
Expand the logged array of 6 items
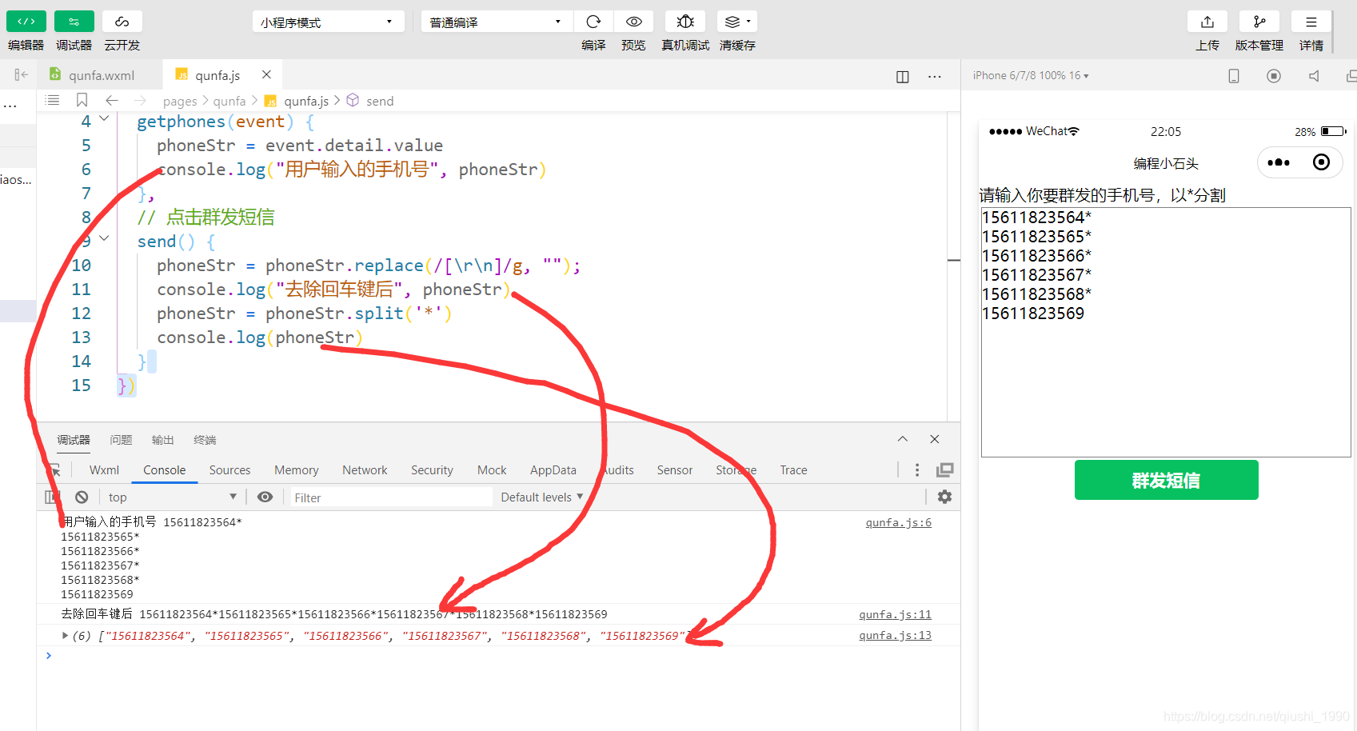pos(65,636)
